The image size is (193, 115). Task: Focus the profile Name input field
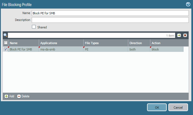(x=110, y=13)
